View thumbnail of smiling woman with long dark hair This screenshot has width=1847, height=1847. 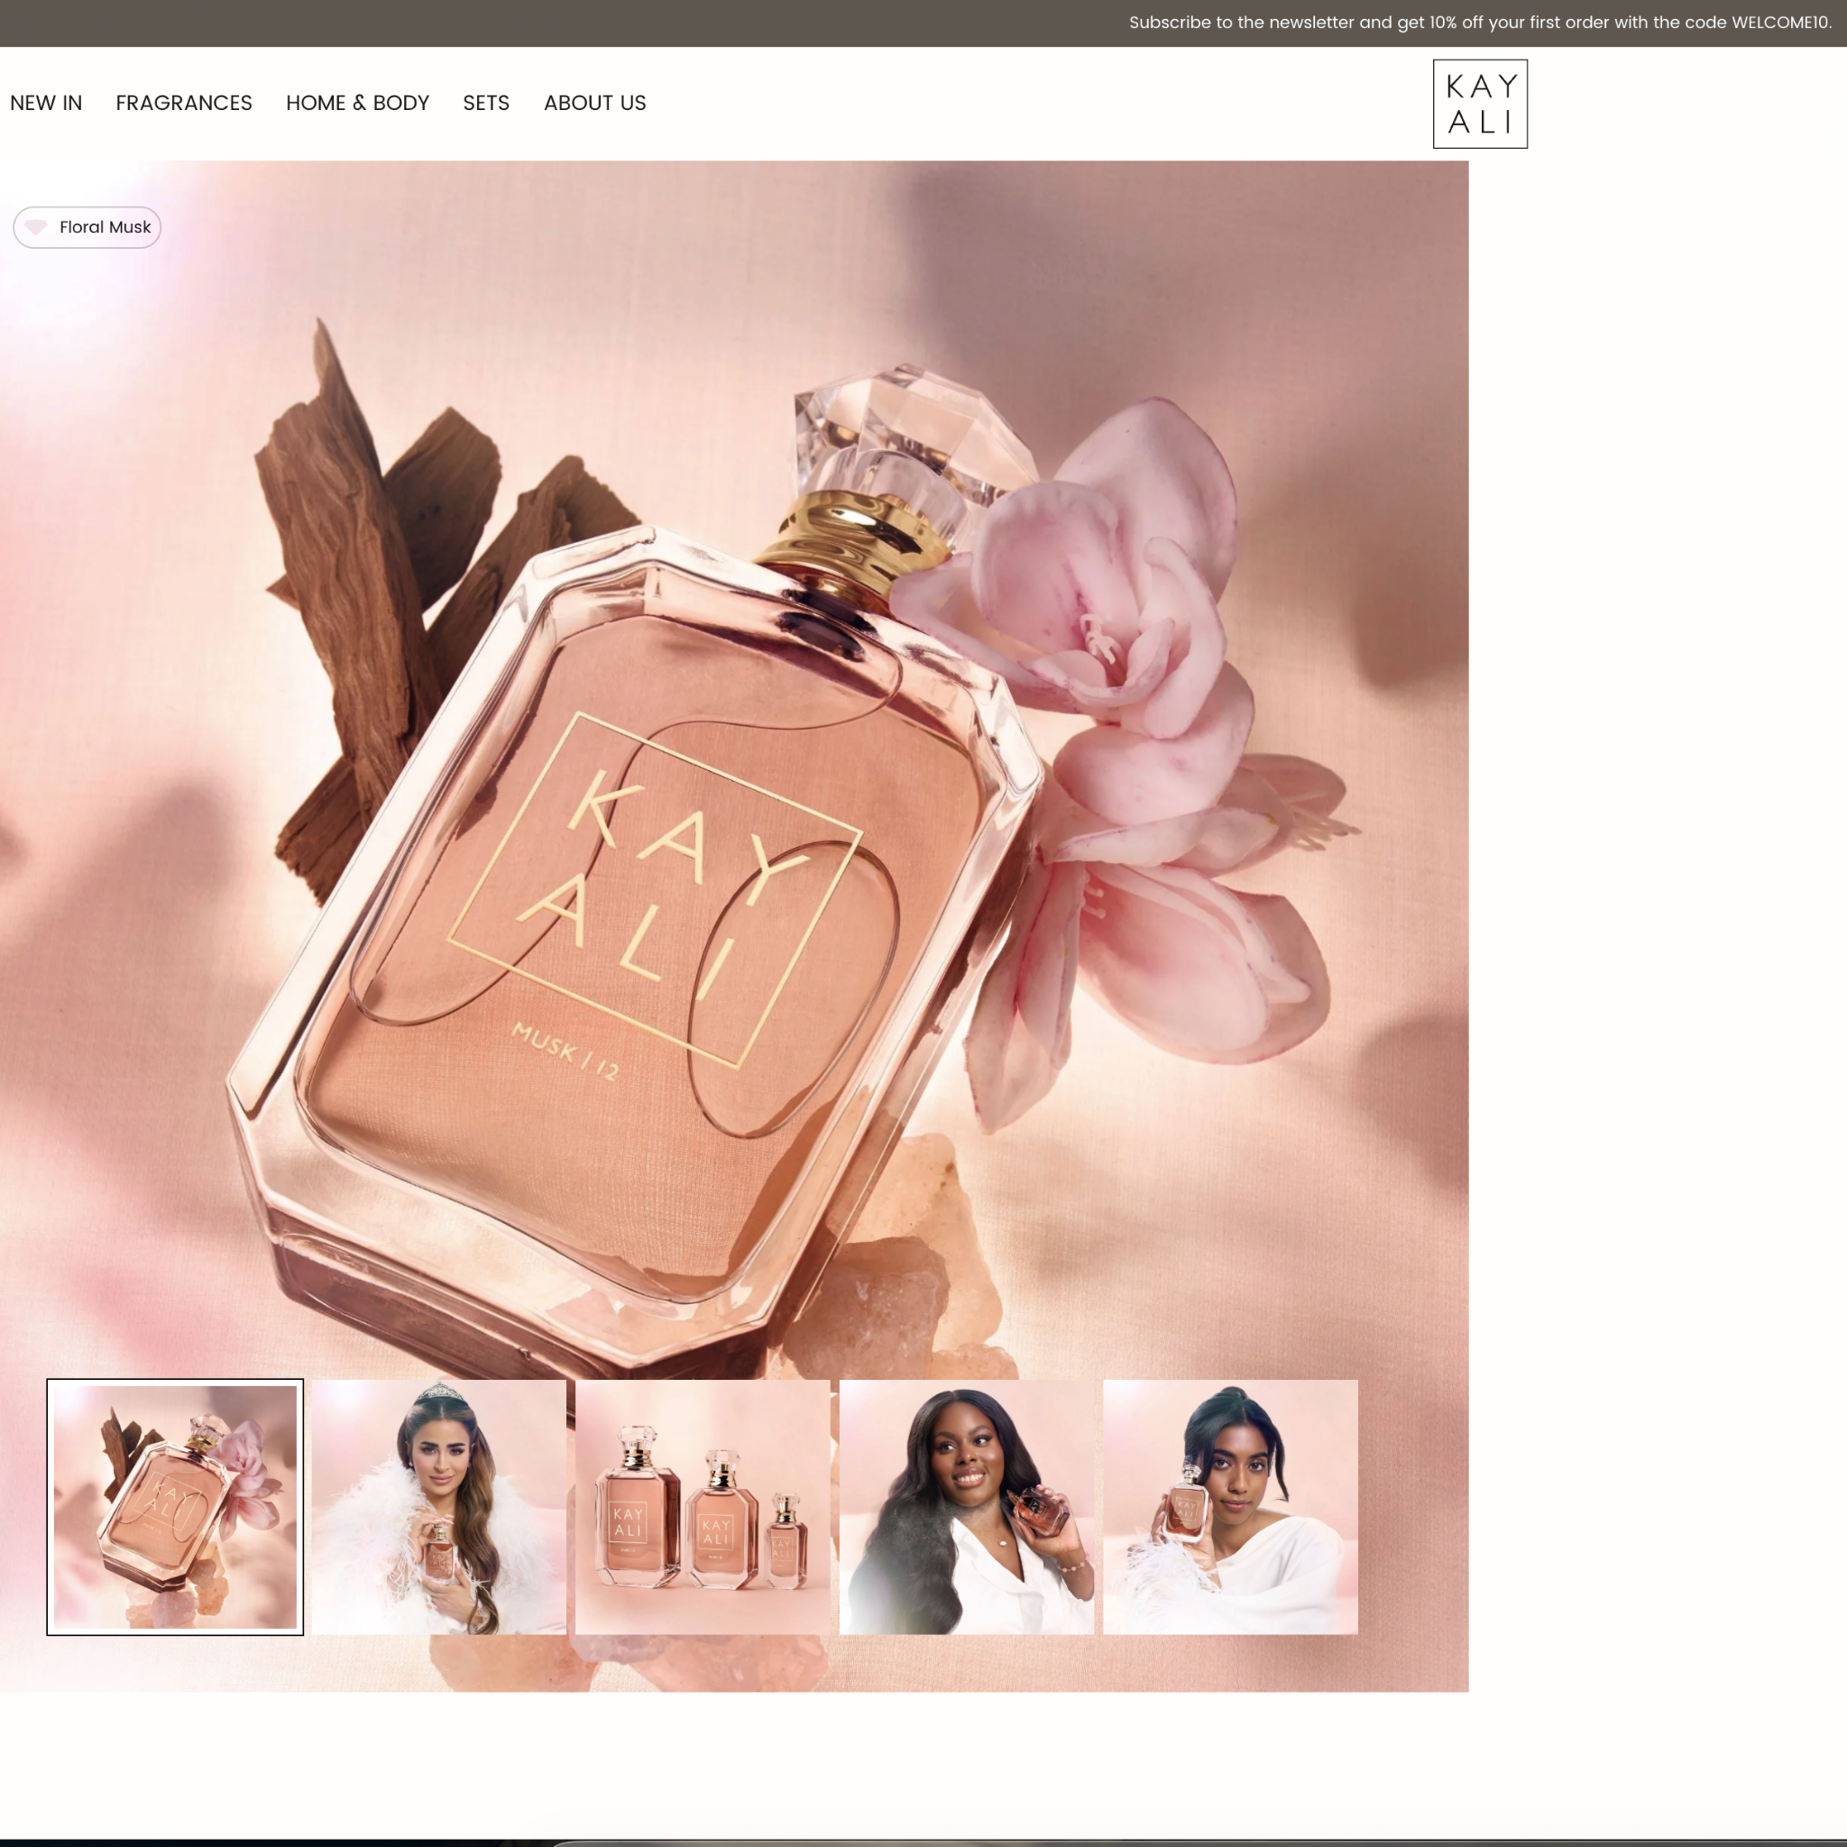(x=967, y=1507)
